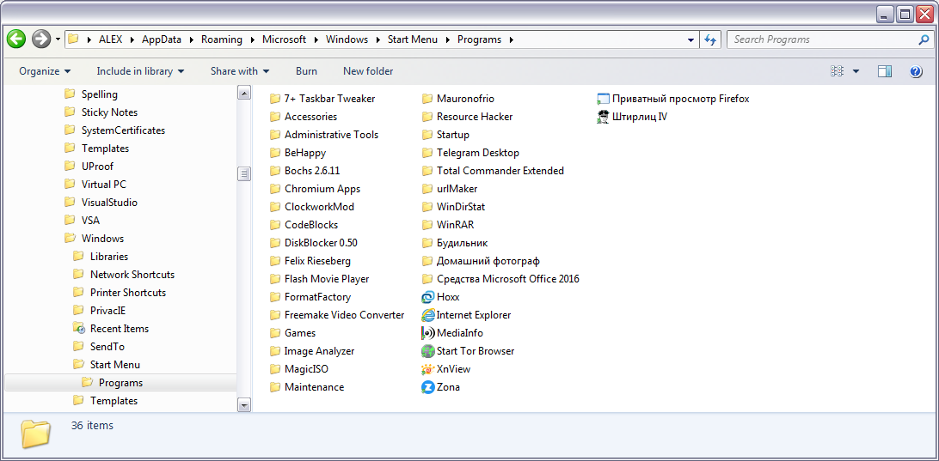Select the Telegram Desktop folder icon
Screen dimensions: 939x461
tap(427, 153)
